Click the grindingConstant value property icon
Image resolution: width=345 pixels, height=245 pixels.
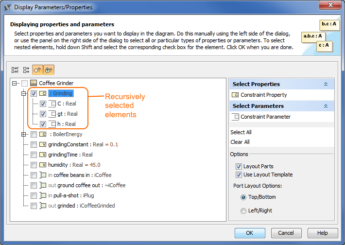point(43,144)
